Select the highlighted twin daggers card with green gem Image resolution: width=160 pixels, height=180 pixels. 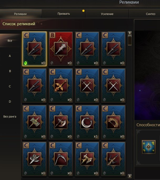click(34, 49)
